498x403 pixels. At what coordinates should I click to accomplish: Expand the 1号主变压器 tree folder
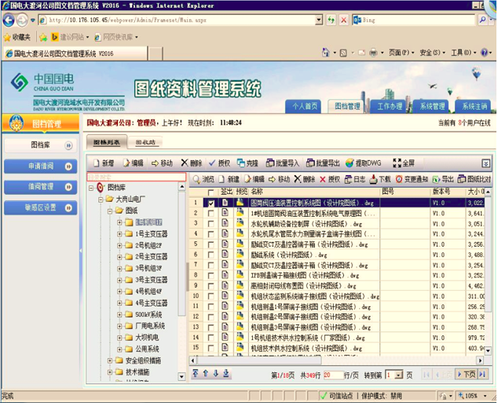point(119,234)
